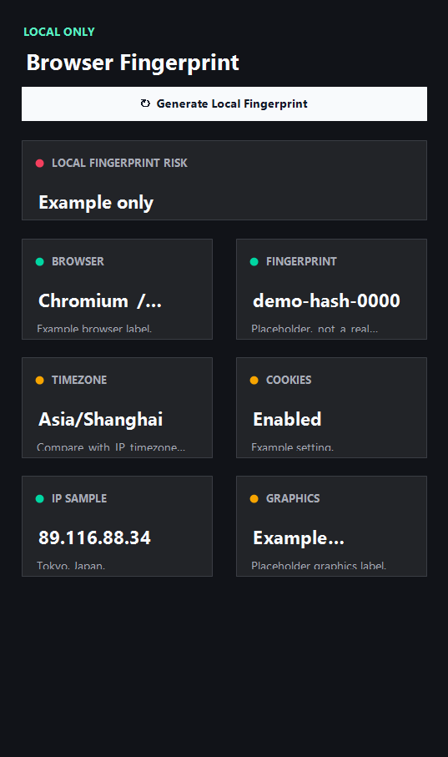Select the 'Enabled' cookies value
The image size is (448, 757).
point(287,419)
